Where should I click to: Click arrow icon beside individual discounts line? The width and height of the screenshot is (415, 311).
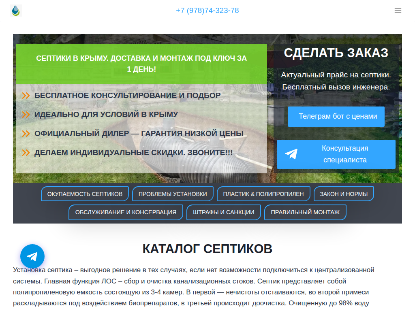26,153
